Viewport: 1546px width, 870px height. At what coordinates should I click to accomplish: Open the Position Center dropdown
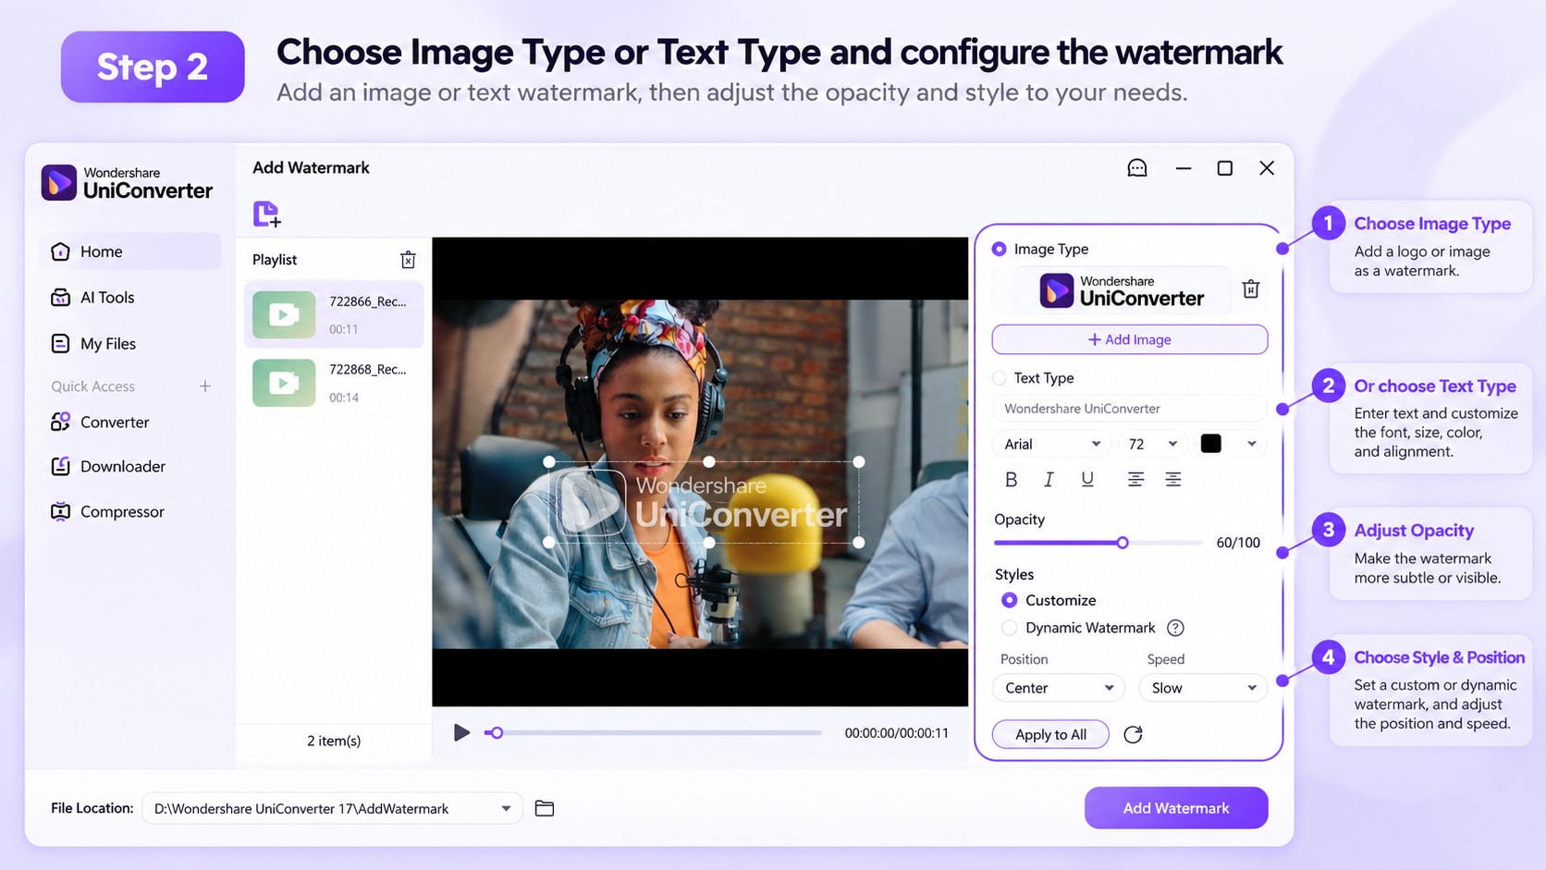1059,688
